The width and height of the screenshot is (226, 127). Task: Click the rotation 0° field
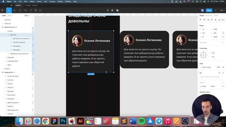click(x=203, y=37)
